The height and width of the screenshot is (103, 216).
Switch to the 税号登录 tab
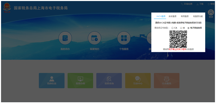tap(185, 16)
